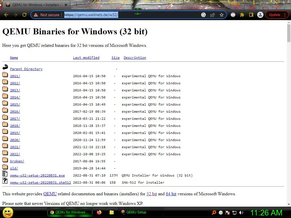Sort listing by Size column
291x218 pixels.
point(115,58)
